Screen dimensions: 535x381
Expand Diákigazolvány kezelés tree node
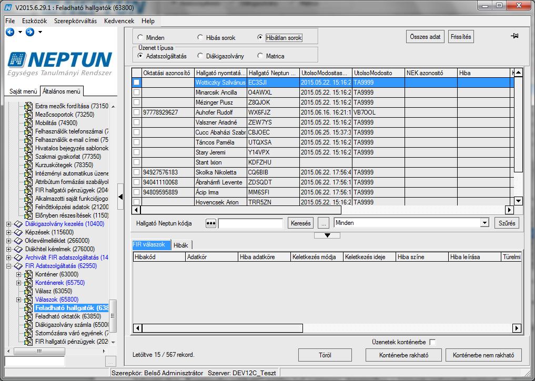click(x=8, y=224)
